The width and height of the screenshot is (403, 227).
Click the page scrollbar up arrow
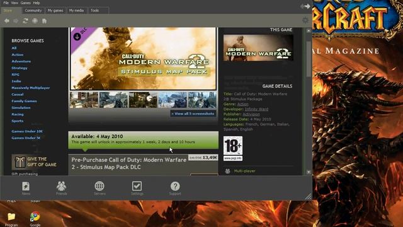pos(309,31)
